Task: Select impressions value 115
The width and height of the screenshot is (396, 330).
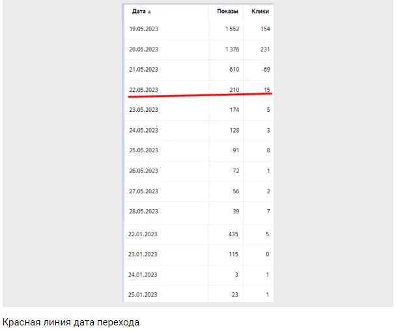Action: (x=233, y=254)
